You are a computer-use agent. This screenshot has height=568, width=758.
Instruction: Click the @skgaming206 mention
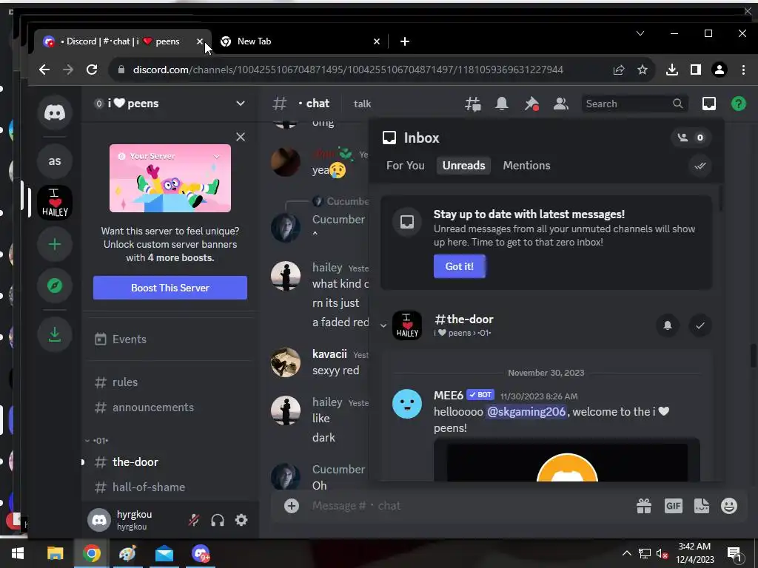[526, 411]
